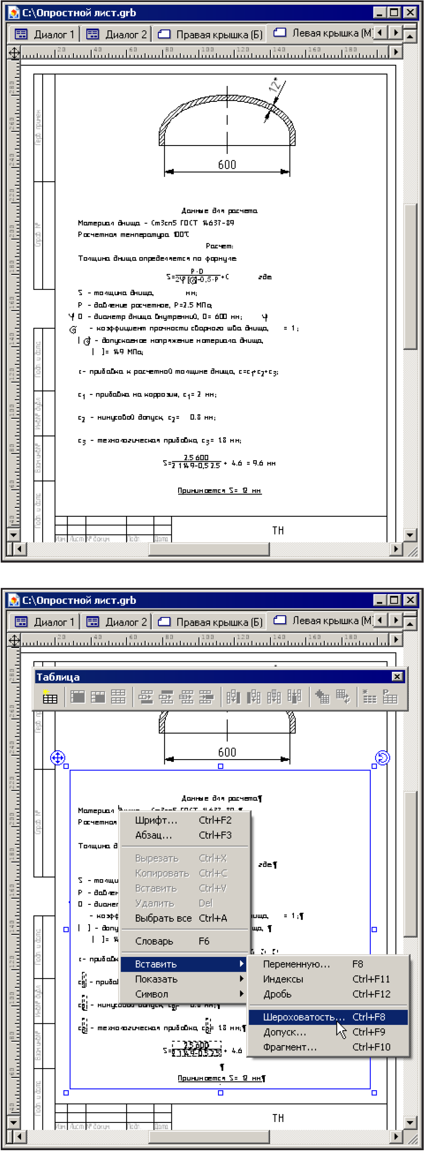Click the second row-operation icon in Таблица toolbar
This screenshot has height=1153, width=424.
[166, 697]
